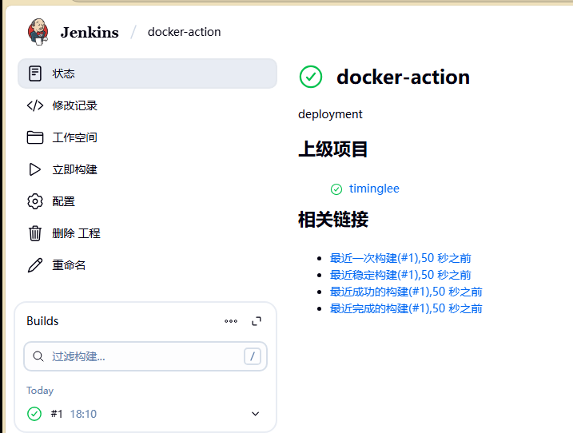Image resolution: width=573 pixels, height=433 pixels.
Task: Click the docker-action page heading
Action: pyautogui.click(x=403, y=77)
